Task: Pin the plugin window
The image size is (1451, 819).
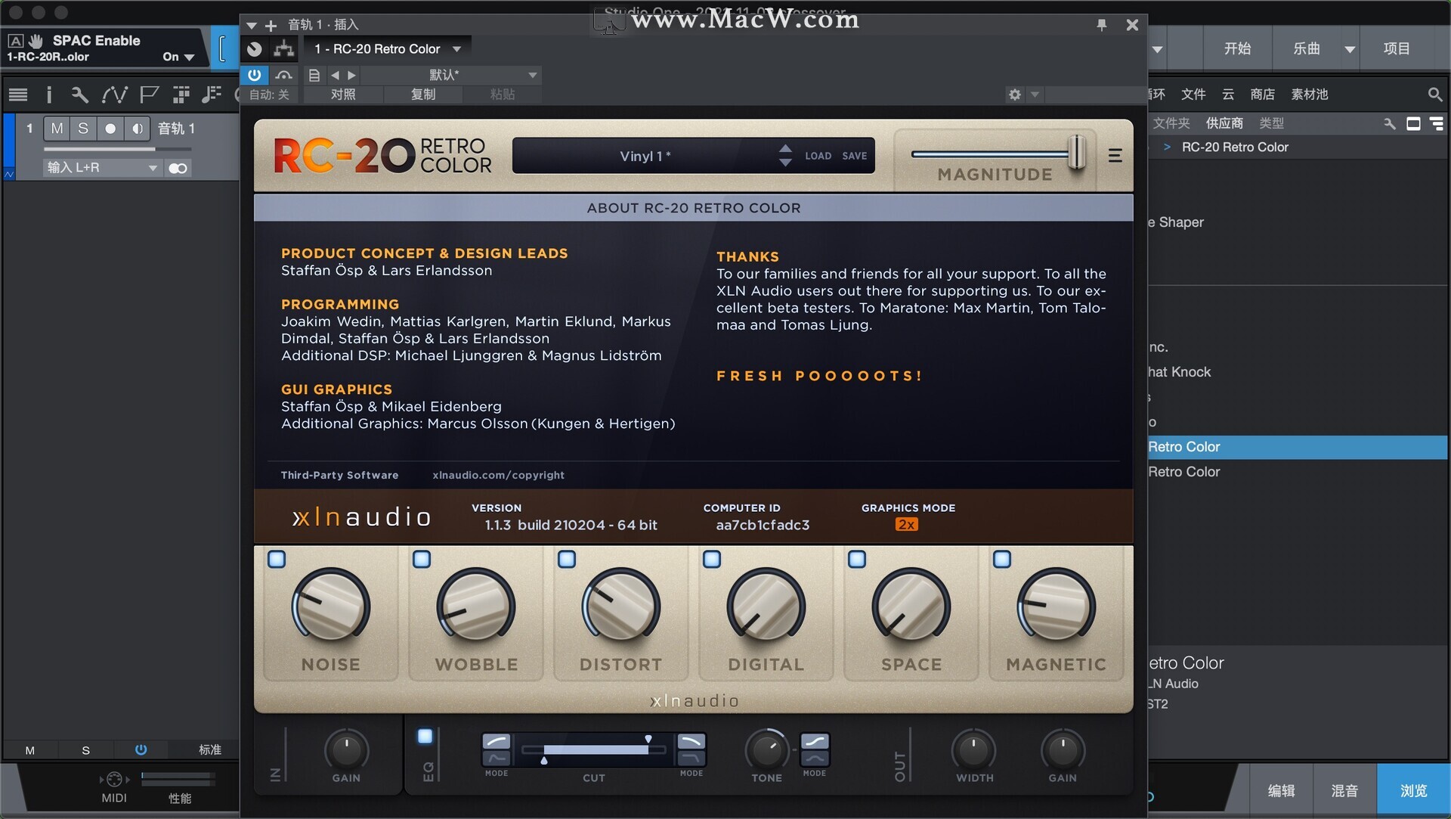Action: coord(1102,25)
